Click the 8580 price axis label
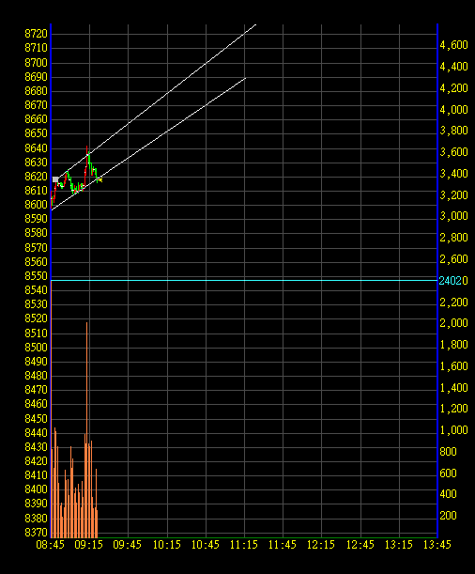475x574 pixels. pos(37,233)
